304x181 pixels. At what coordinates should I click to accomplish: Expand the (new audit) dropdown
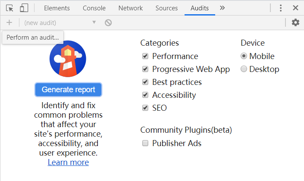pos(60,23)
